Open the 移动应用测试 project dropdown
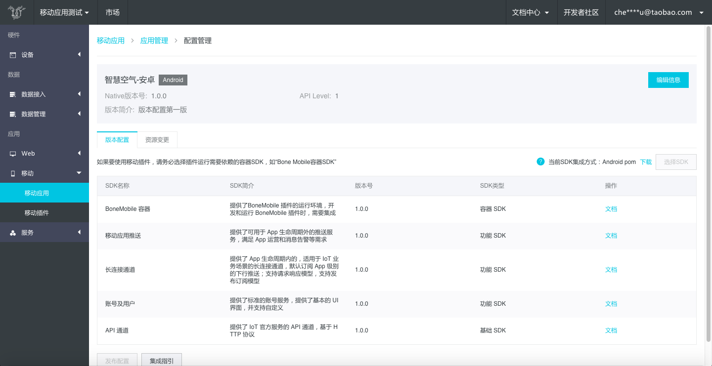Screen dimensions: 712x366 click(65, 12)
